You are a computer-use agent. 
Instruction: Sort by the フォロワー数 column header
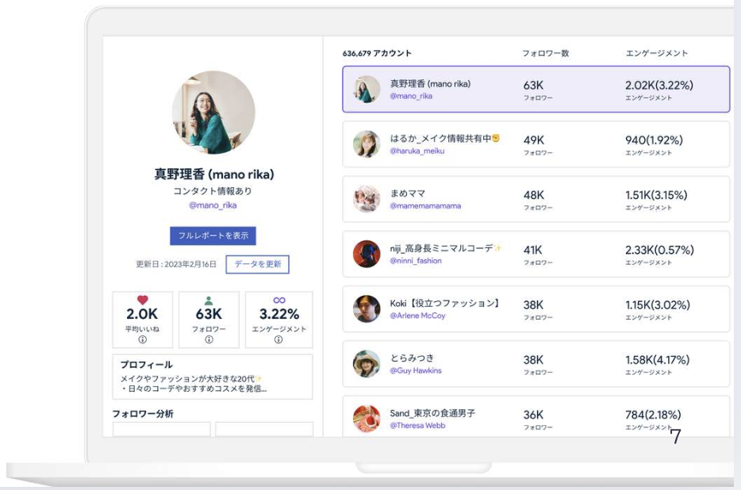(x=545, y=53)
